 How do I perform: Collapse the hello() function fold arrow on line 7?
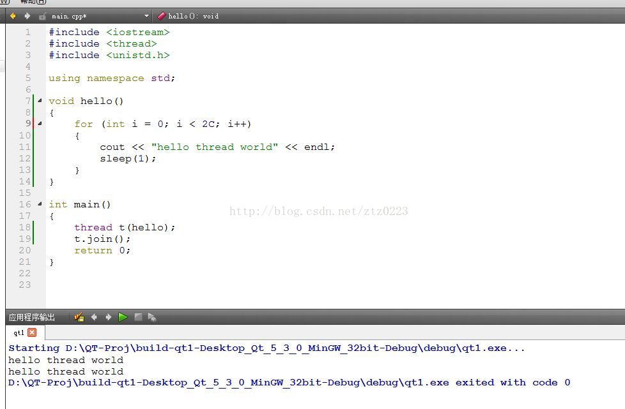[x=40, y=101]
